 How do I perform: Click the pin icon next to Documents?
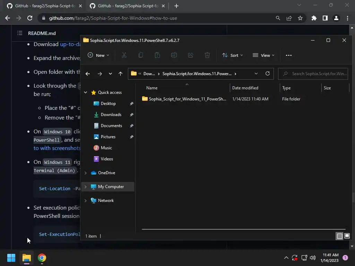click(x=131, y=126)
